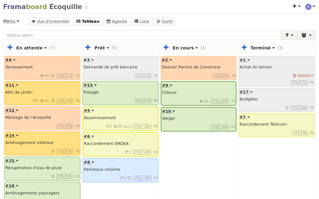This screenshot has height=199, width=319.
Task: Click the info icon beside Écoquille title
Action: pyautogui.click(x=86, y=7)
